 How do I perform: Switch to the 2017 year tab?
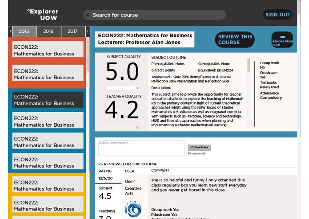click(73, 31)
